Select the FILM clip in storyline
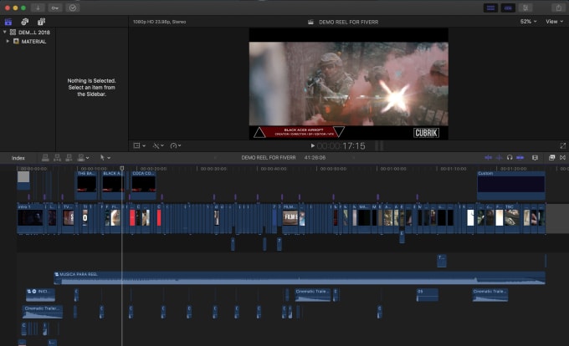Image resolution: width=569 pixels, height=346 pixels. click(x=290, y=219)
